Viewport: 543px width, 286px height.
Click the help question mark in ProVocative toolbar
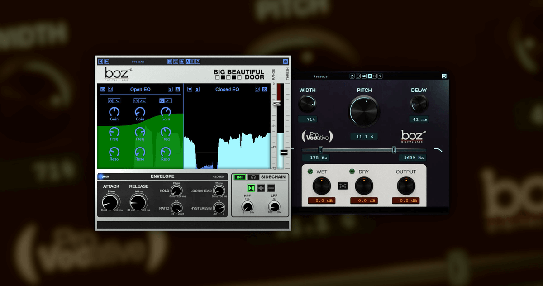click(380, 76)
